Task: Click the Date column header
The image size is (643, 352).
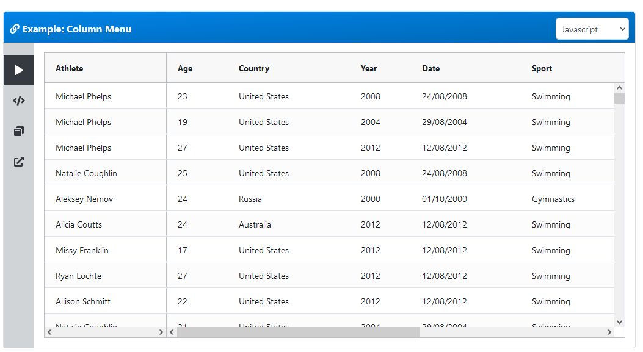Action: click(430, 68)
